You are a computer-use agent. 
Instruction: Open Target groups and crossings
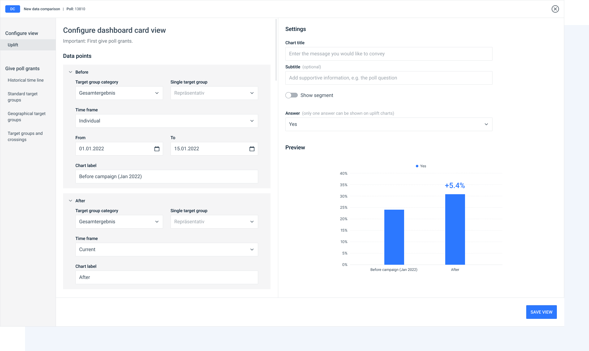pos(25,136)
